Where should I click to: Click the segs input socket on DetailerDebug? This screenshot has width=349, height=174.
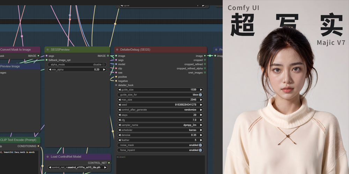[x=116, y=60]
